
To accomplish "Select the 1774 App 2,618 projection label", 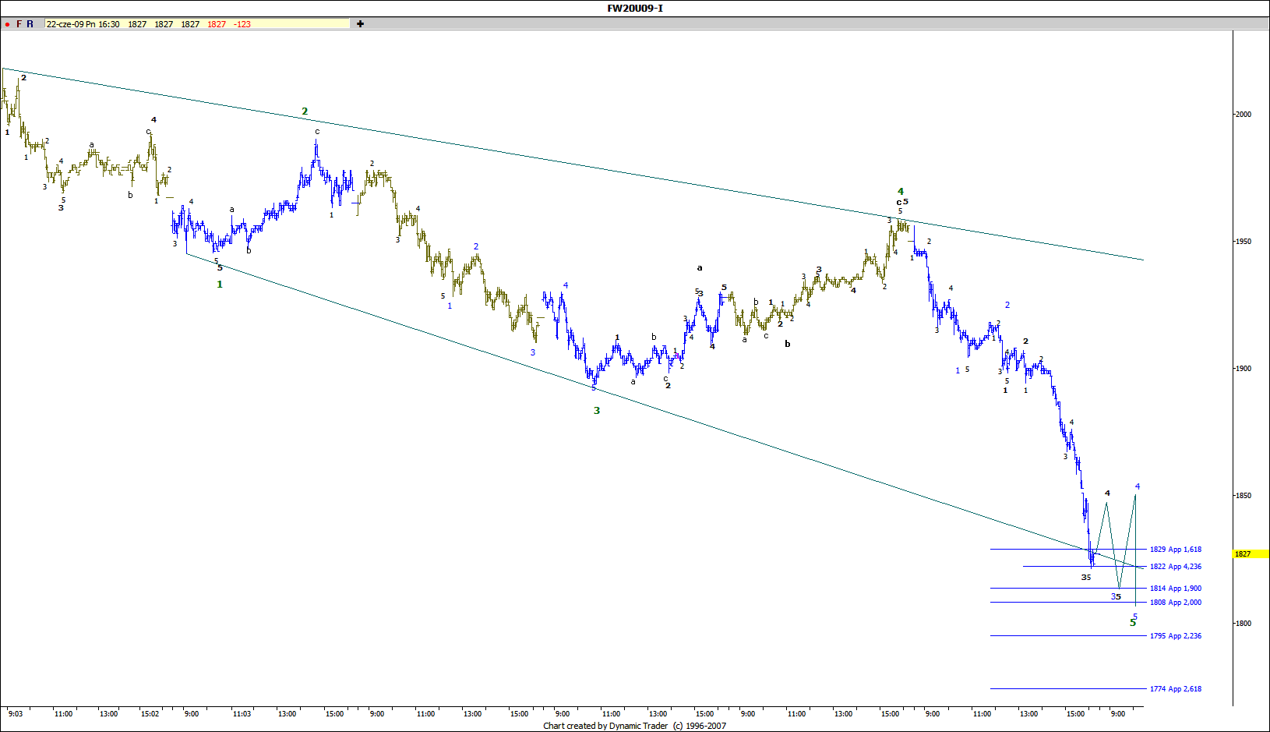I will [1176, 689].
